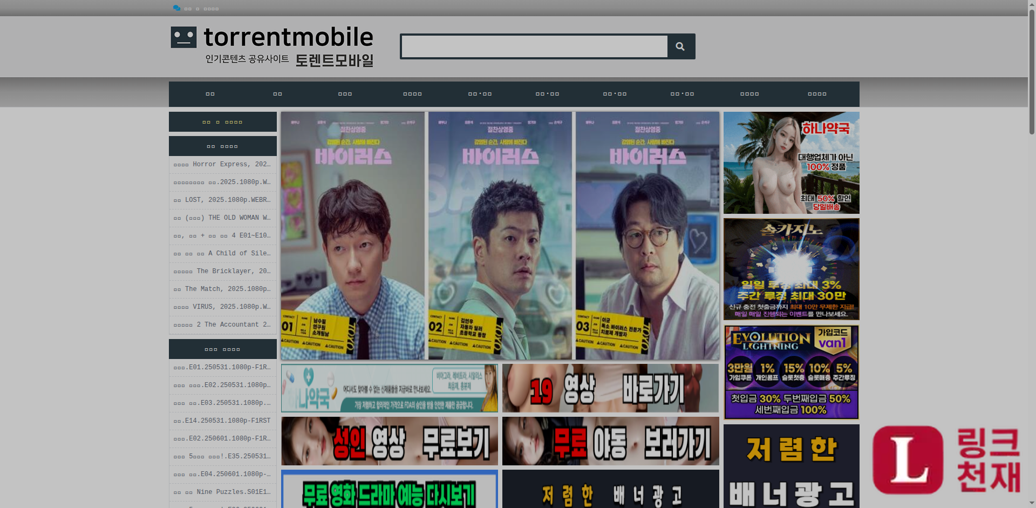Open the A Child of Sile… entry
Screen dimensions: 1036x508
222,254
